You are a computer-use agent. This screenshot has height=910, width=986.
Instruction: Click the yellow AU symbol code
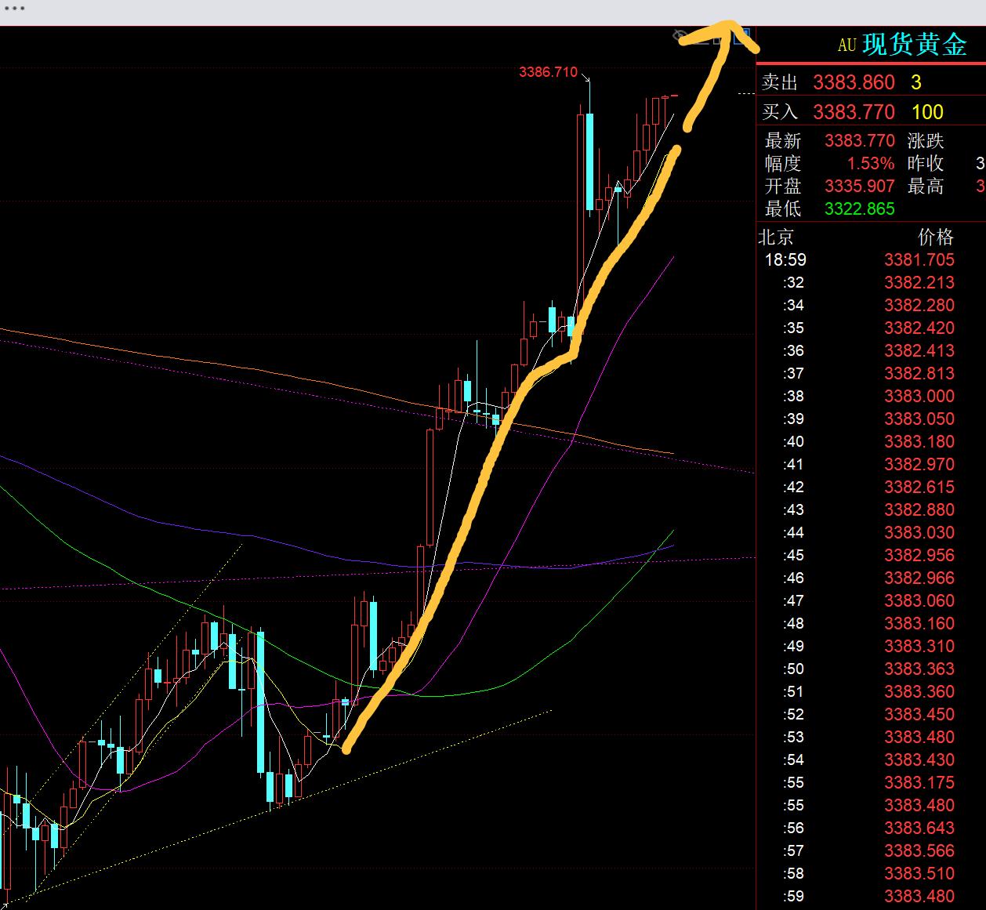[846, 45]
